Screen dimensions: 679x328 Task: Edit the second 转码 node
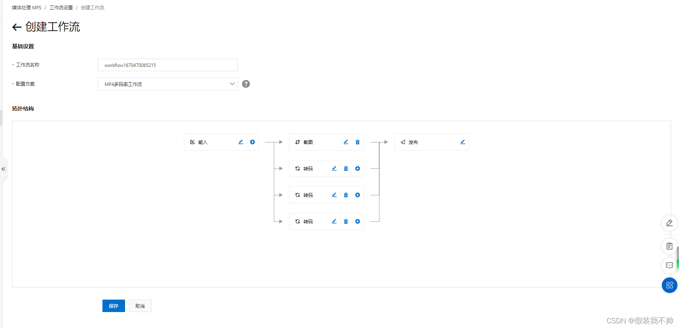(x=334, y=195)
